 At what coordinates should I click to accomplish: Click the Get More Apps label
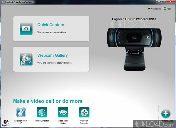167,121
